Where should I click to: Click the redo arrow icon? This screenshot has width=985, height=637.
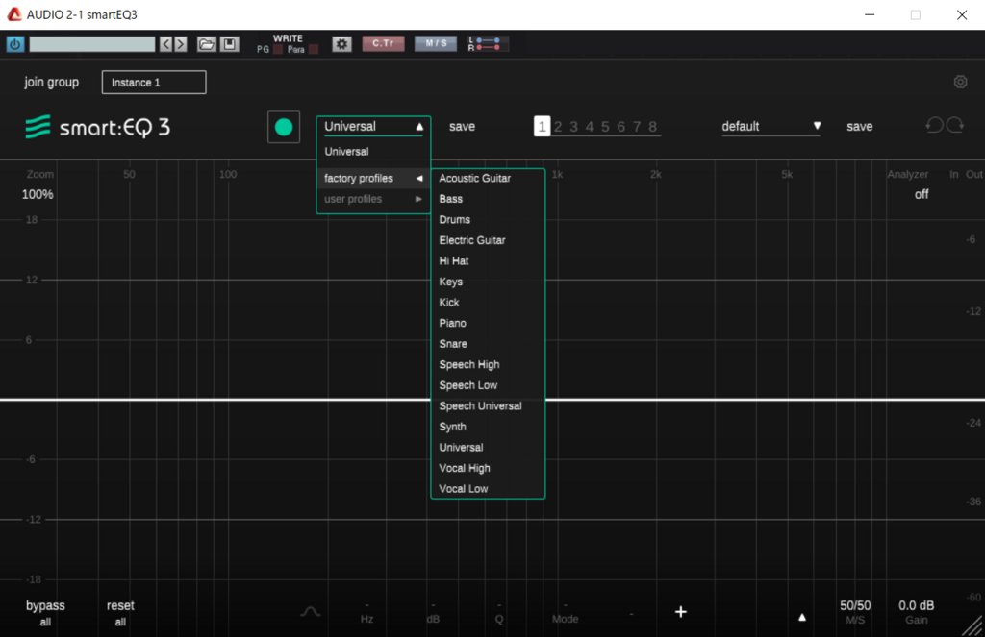[x=955, y=126]
